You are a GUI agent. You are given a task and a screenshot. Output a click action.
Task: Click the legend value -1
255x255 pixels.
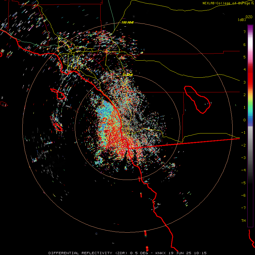click(243, 133)
